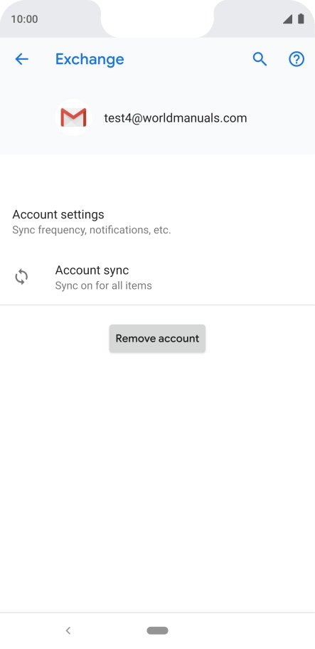Open Account sync options
Image resolution: width=315 pixels, height=649 pixels.
click(158, 277)
